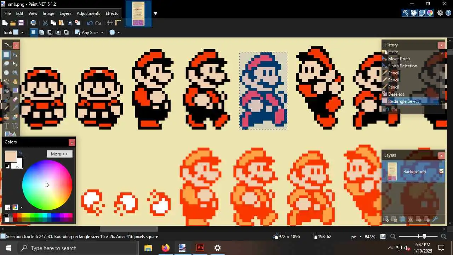Choose Add (union) selection mode
Image resolution: width=453 pixels, height=255 pixels.
point(41,32)
